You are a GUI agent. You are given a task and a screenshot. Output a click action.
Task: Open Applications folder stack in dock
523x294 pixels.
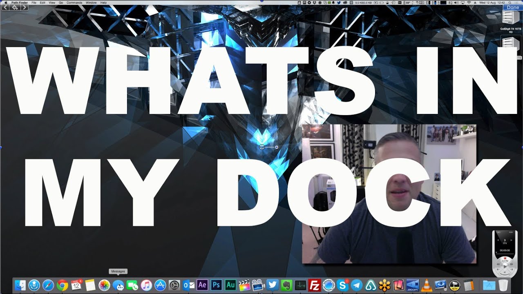click(x=489, y=285)
